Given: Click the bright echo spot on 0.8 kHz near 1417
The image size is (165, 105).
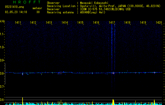Looking at the screenshot, I should pos(113,73).
